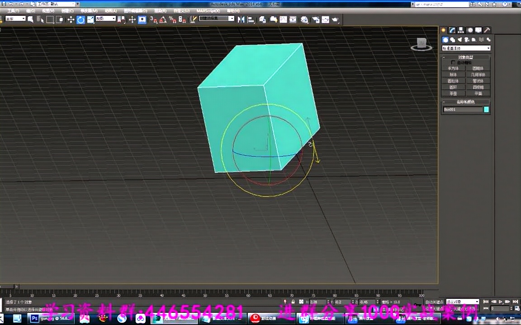This screenshot has height=325, width=521.
Task: Select Shapes category icon
Action: 453,40
